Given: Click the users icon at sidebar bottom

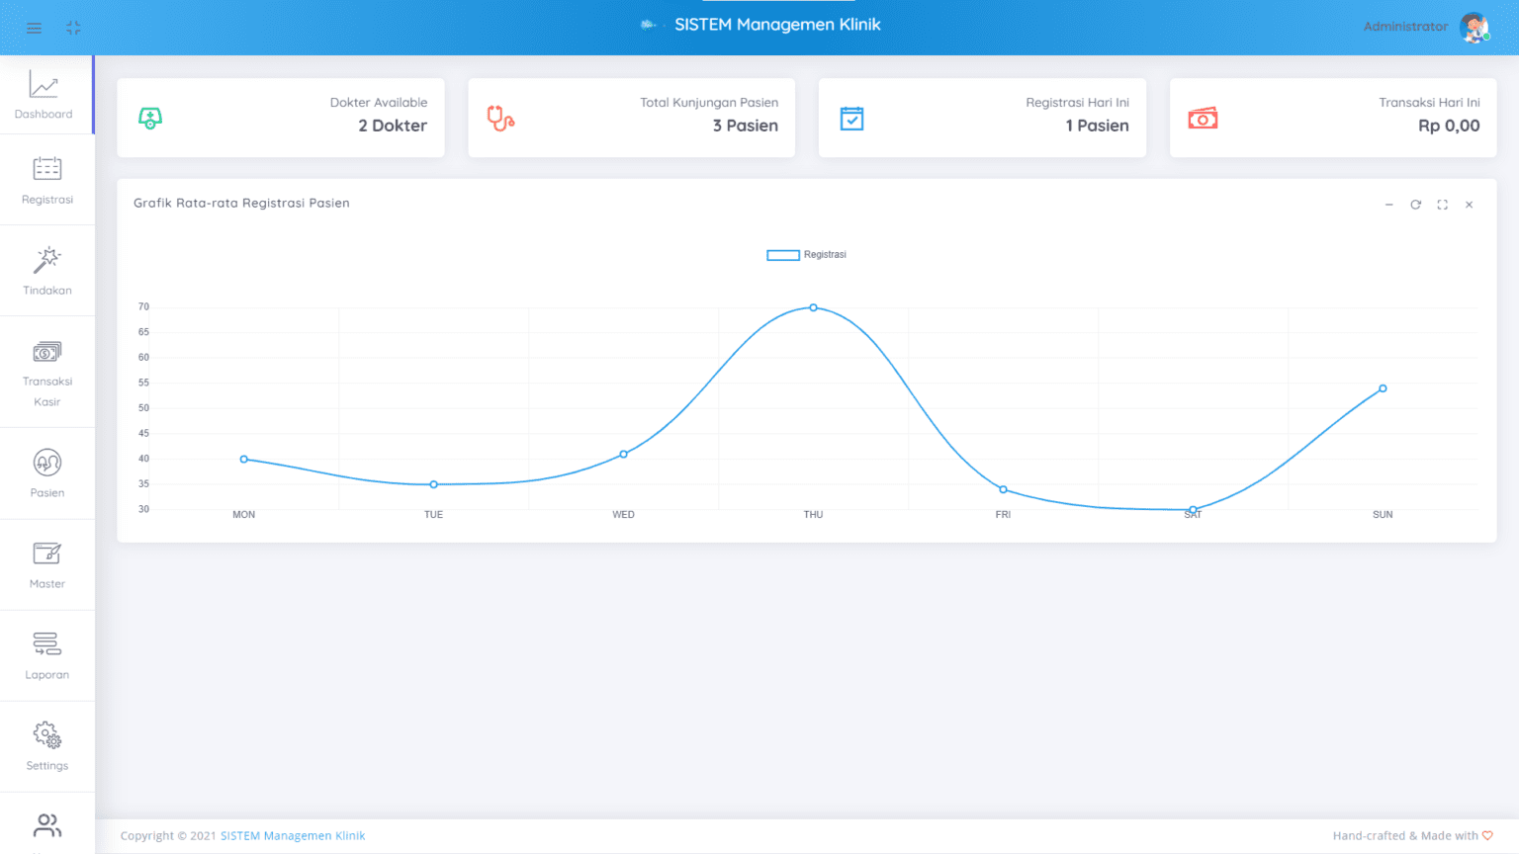Looking at the screenshot, I should pos(46,825).
